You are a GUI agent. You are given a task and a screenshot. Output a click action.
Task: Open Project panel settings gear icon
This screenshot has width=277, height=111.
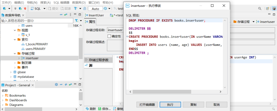[56, 85]
